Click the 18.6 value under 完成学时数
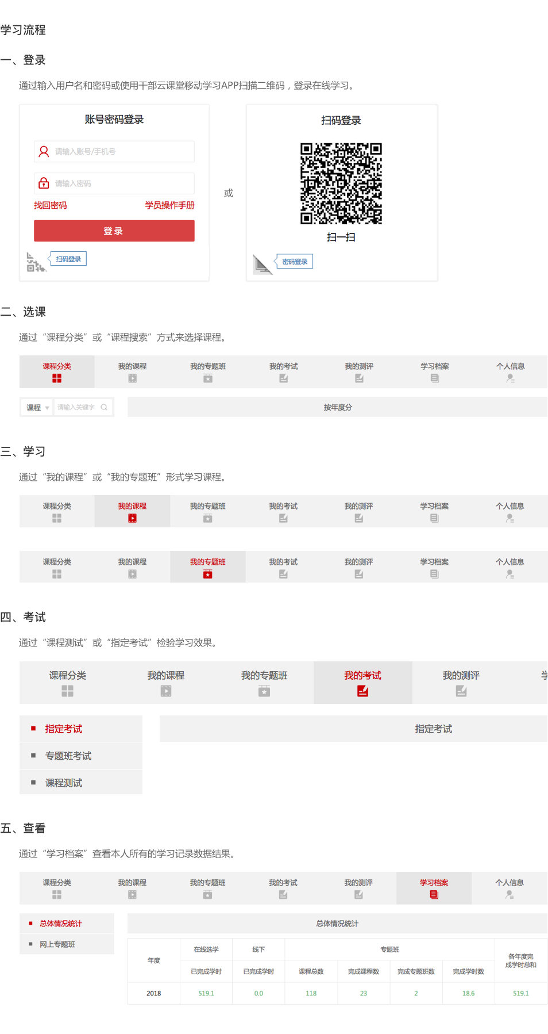Image resolution: width=548 pixels, height=1034 pixels. (x=468, y=993)
